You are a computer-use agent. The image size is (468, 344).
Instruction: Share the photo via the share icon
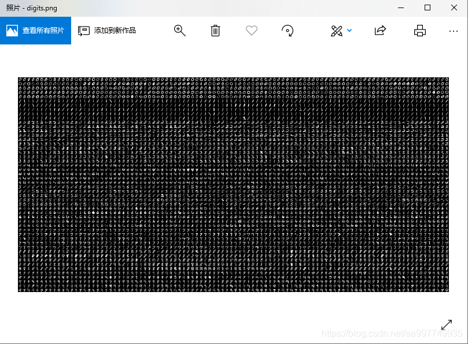pyautogui.click(x=380, y=31)
